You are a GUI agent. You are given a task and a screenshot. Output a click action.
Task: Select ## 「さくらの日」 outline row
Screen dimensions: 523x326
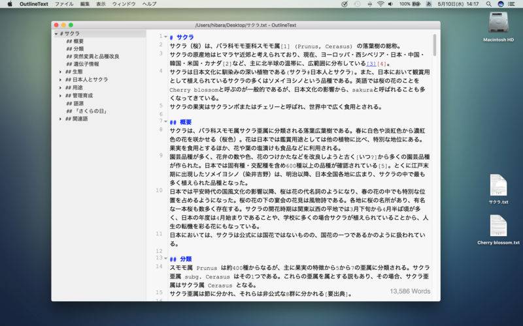coord(87,111)
